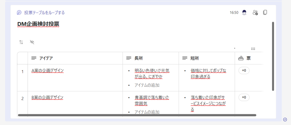Click the sort arrows icon above table
Screen dimensions: 291x125
pyautogui.click(x=21, y=42)
